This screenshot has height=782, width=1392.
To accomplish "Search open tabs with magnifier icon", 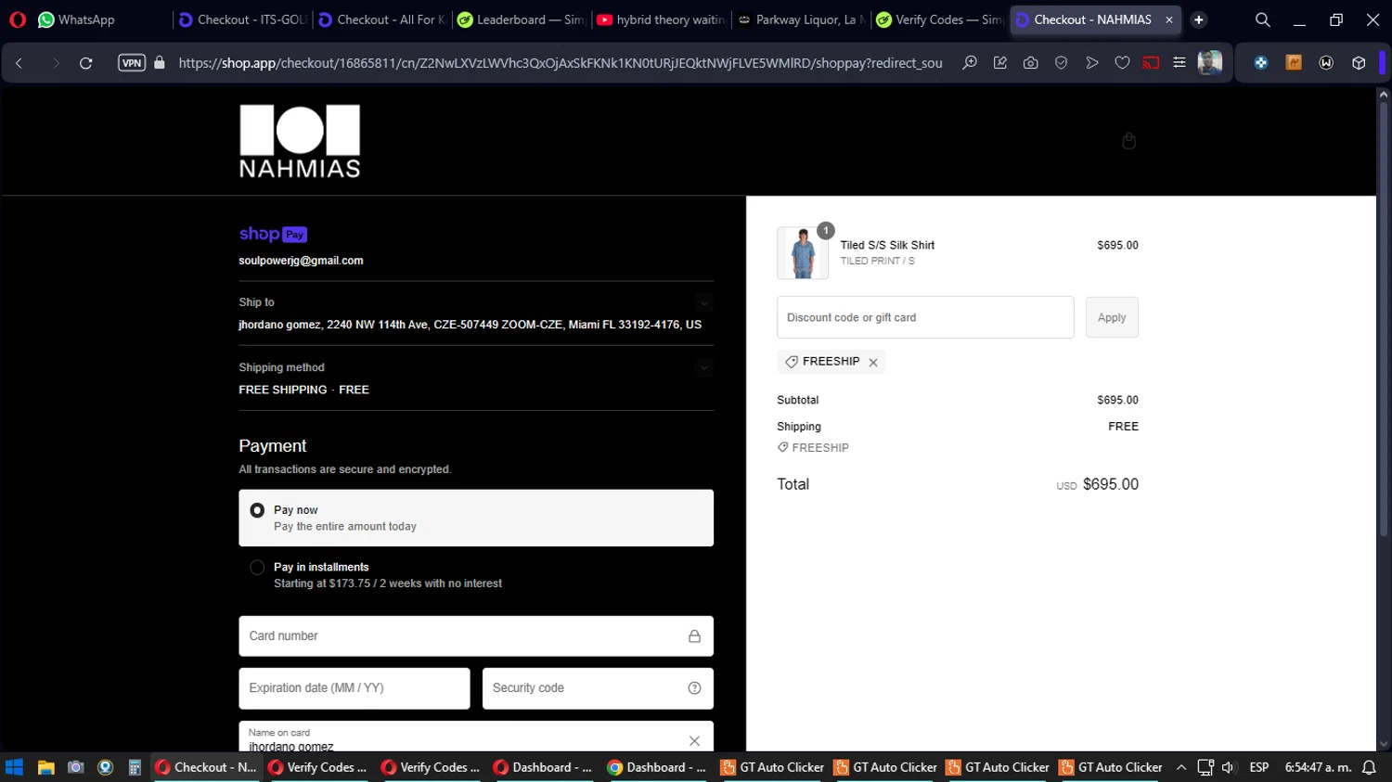I will coord(1262,19).
